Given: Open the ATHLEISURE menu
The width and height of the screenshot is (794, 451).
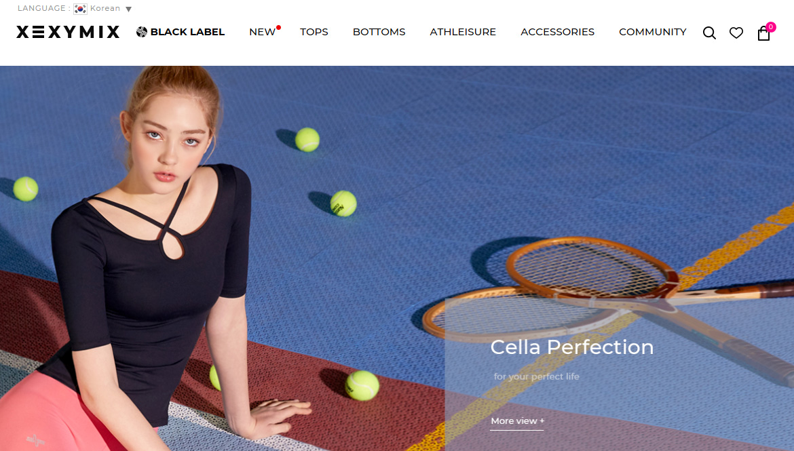Looking at the screenshot, I should click(463, 32).
